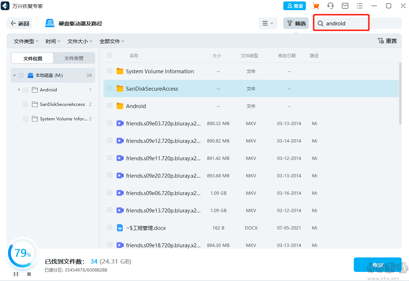
Task: Switch to the 文件类型 tab
Action: [x=74, y=58]
